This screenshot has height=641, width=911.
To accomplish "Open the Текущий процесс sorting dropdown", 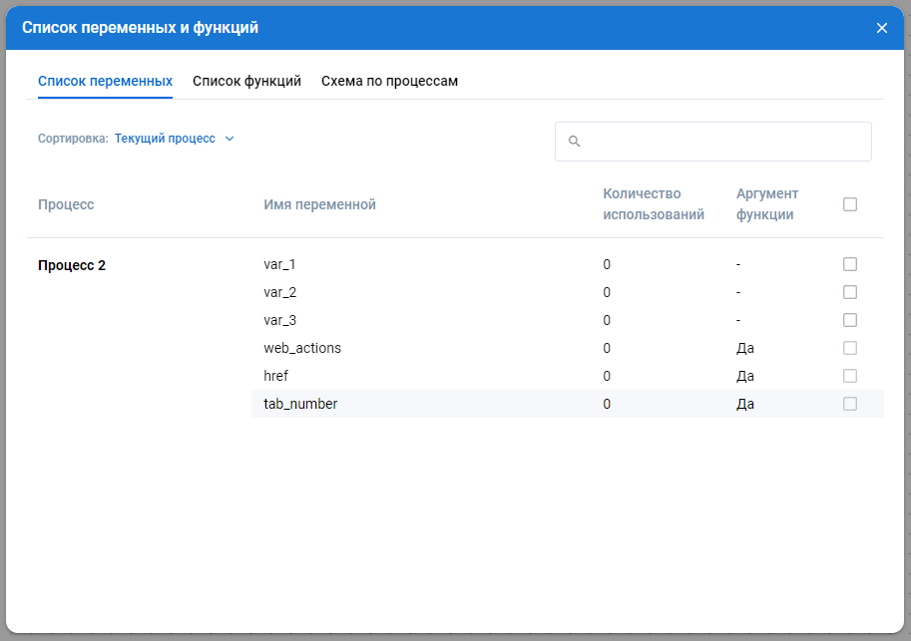I will click(166, 139).
